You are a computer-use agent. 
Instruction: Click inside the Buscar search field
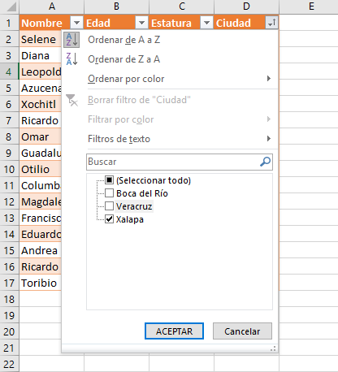point(173,162)
